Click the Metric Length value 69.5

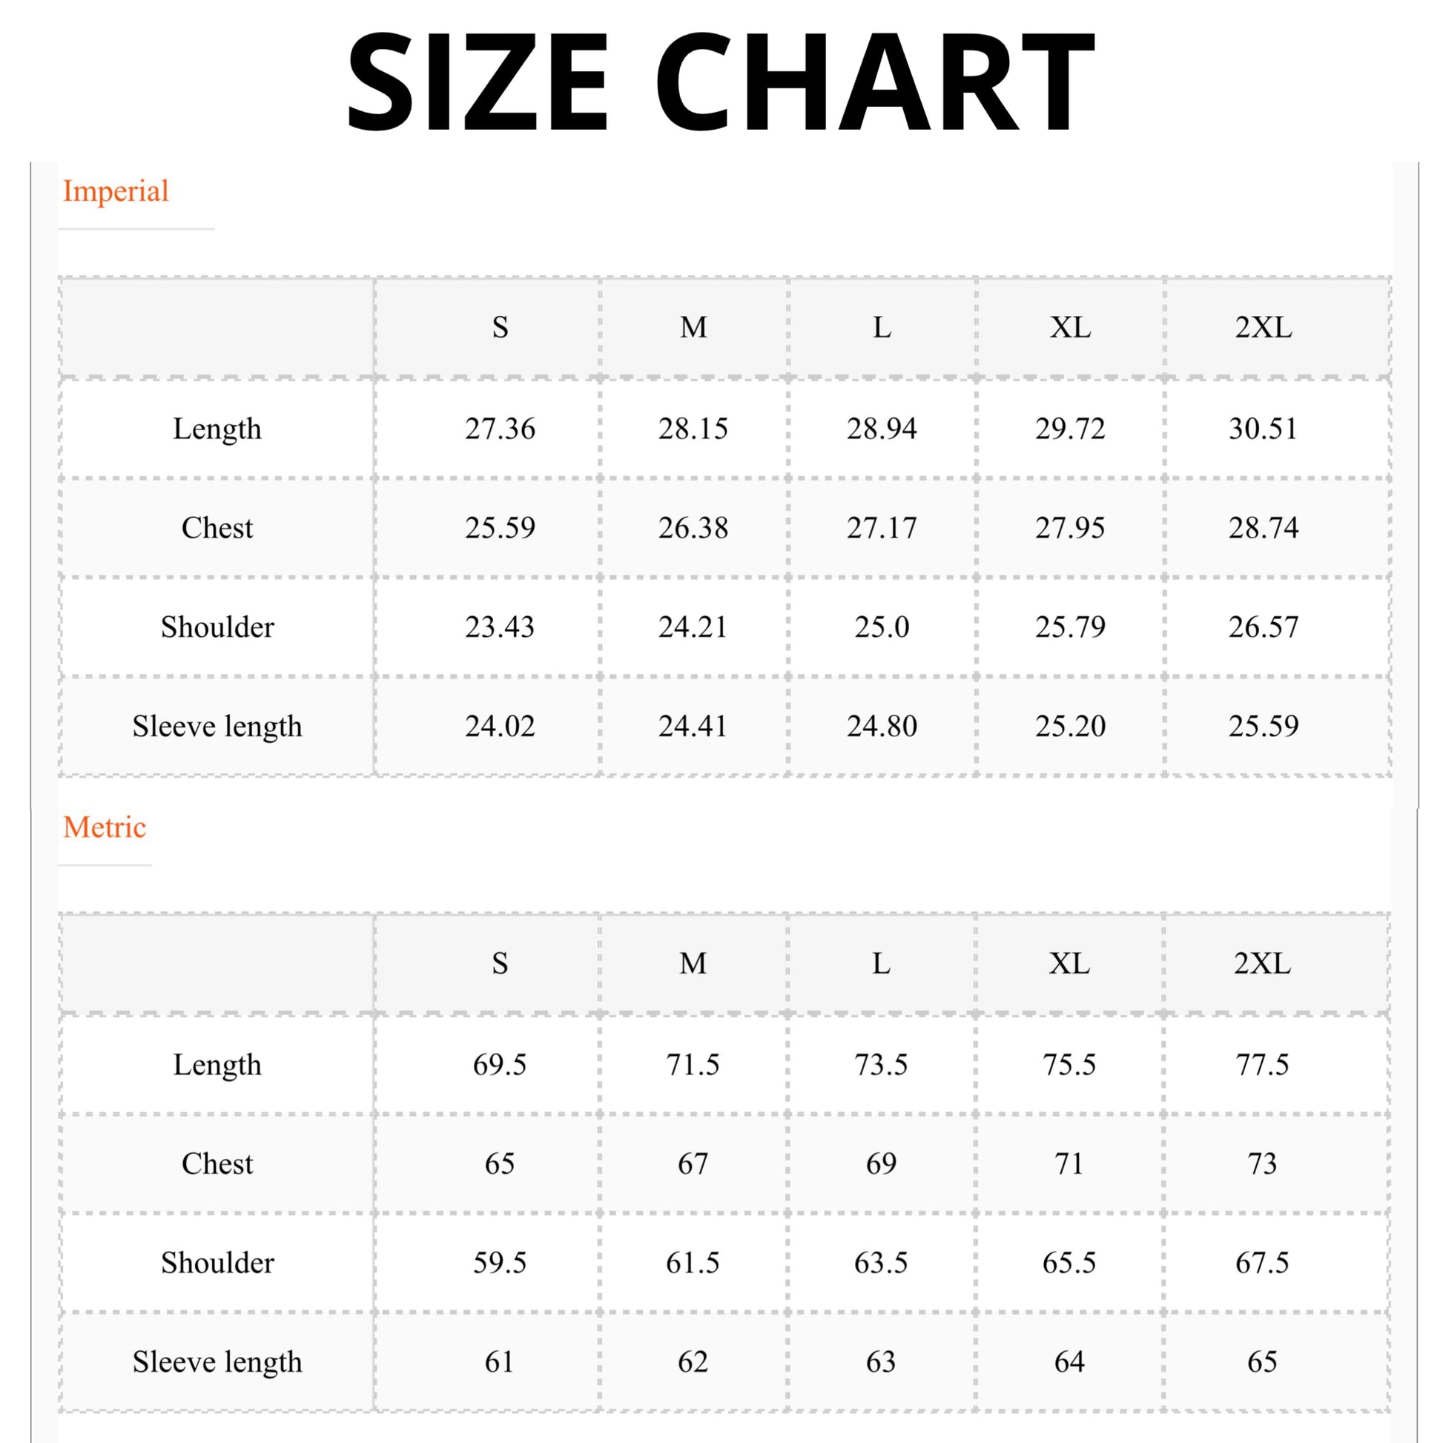pos(500,1064)
